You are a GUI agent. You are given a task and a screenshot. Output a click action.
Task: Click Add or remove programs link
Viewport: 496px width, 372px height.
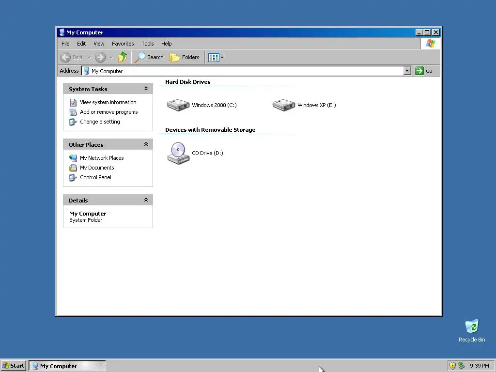coord(109,112)
